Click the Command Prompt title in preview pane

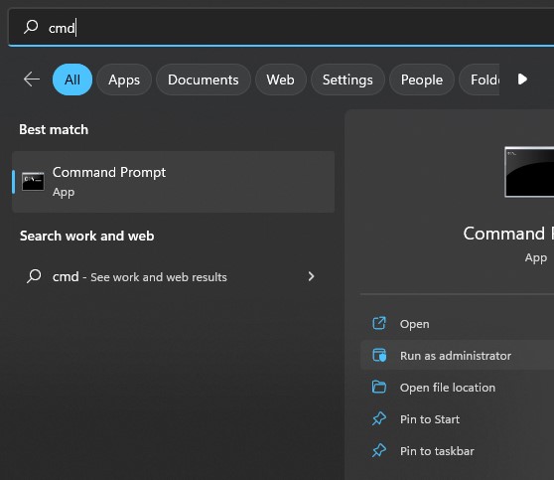pyautogui.click(x=508, y=234)
